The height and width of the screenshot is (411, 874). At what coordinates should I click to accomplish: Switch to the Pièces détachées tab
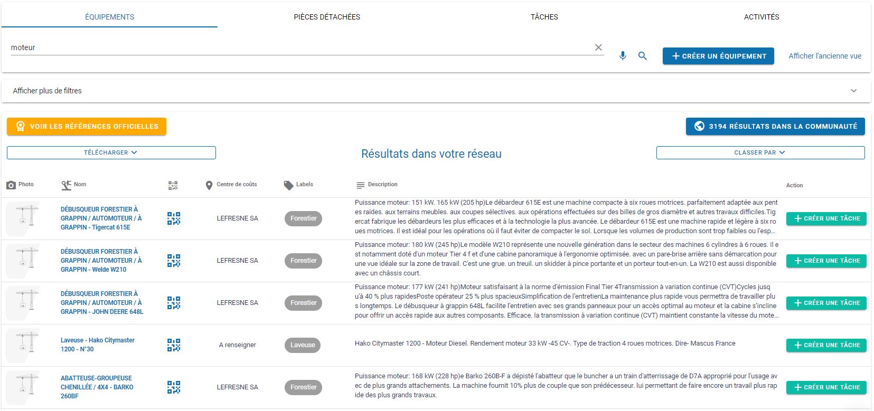(x=327, y=17)
